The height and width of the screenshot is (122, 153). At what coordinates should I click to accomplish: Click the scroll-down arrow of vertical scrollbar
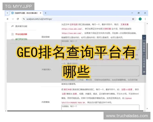(x=147, y=109)
